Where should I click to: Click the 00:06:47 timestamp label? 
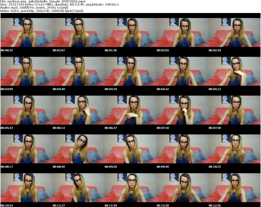click(x=111, y=128)
